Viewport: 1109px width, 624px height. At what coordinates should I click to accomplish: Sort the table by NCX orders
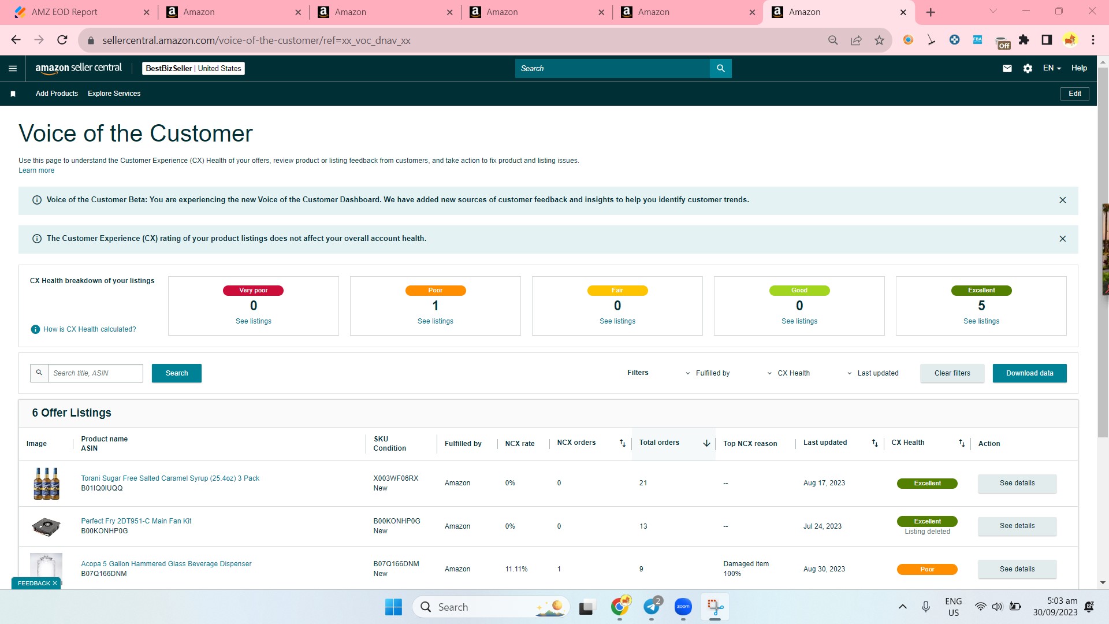point(623,443)
